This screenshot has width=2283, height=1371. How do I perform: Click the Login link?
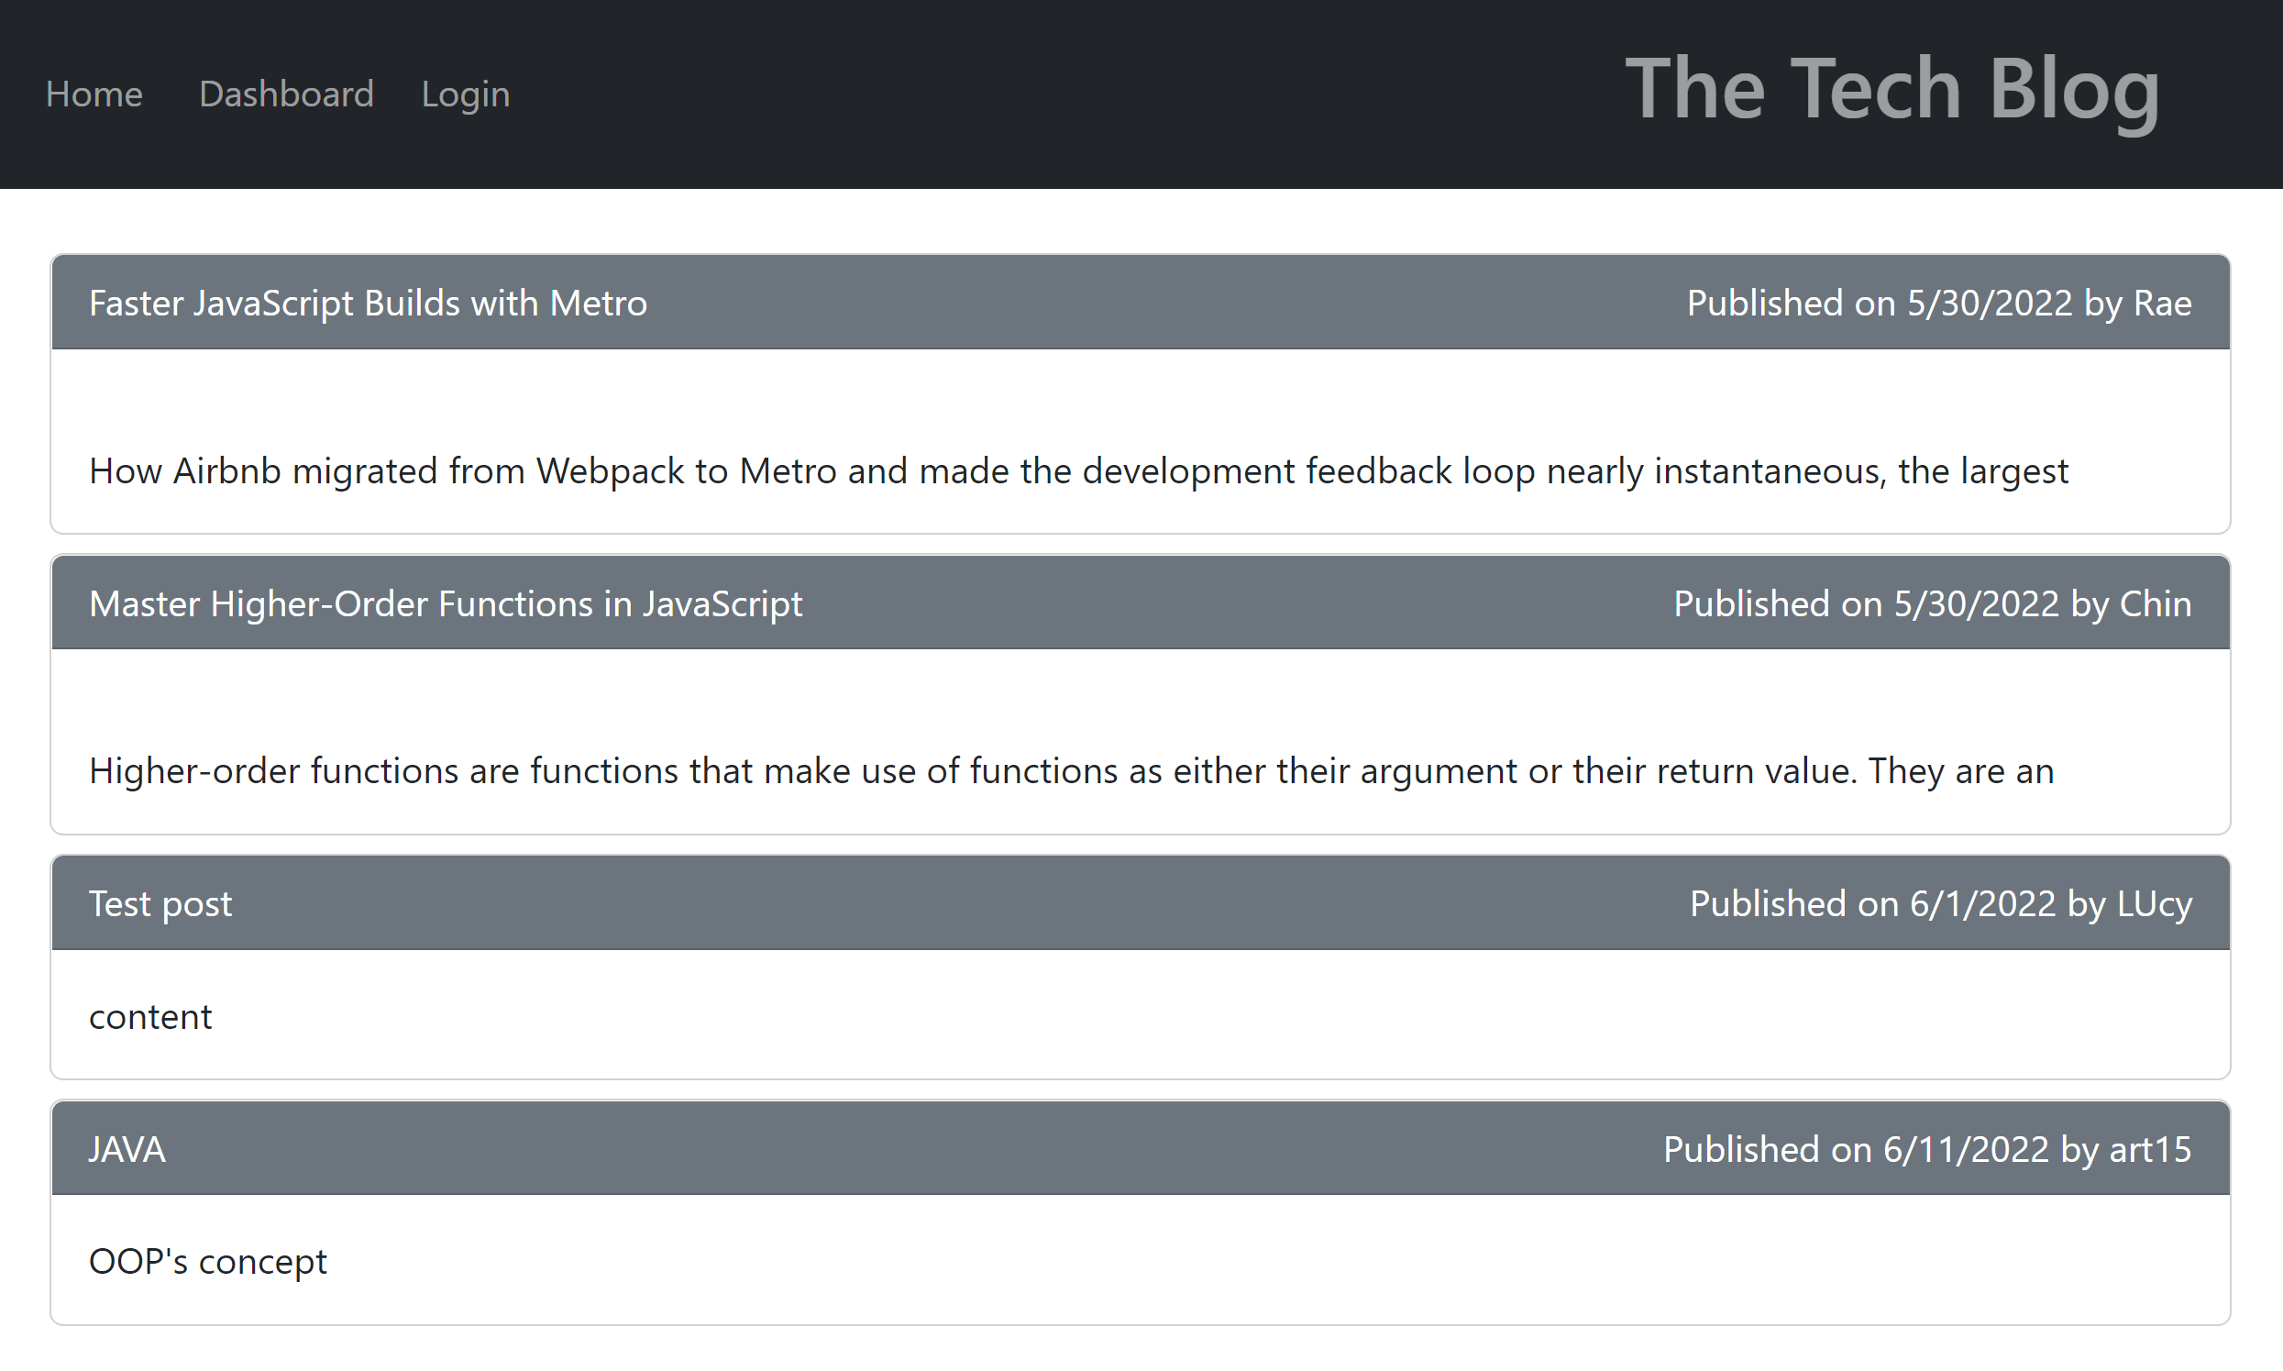[x=465, y=94]
